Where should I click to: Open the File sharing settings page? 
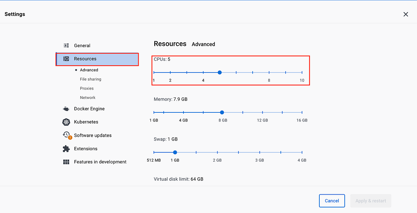point(90,79)
